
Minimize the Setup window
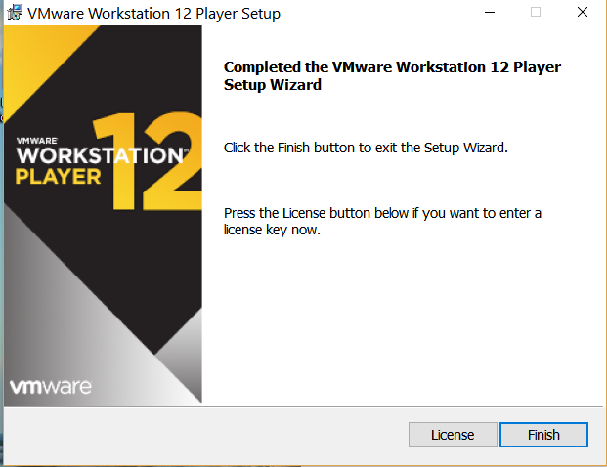click(489, 14)
